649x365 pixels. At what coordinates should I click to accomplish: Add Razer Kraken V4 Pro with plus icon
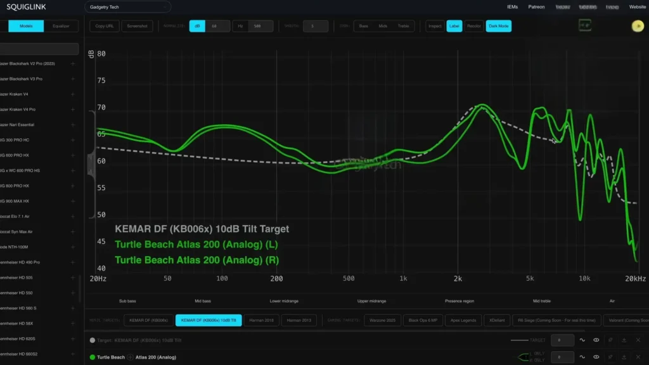(x=73, y=110)
